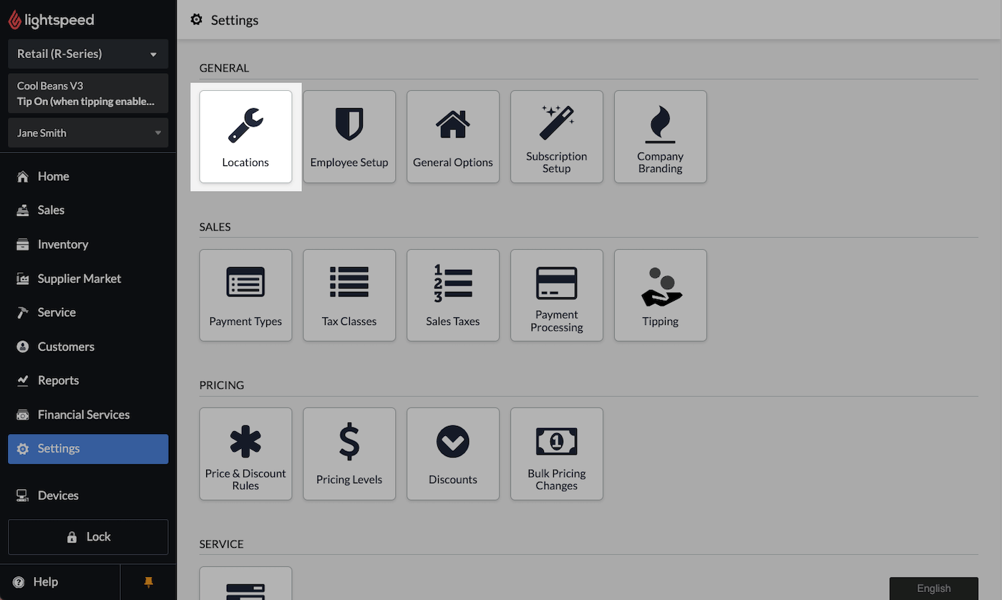Open Subscription Setup magic wand tile

557,137
